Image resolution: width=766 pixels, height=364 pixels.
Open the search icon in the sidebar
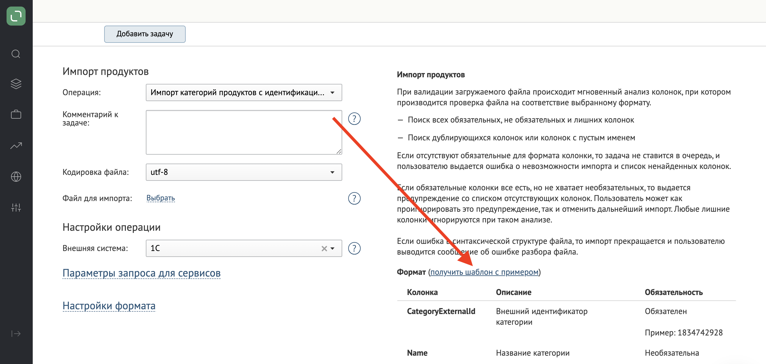[x=16, y=54]
